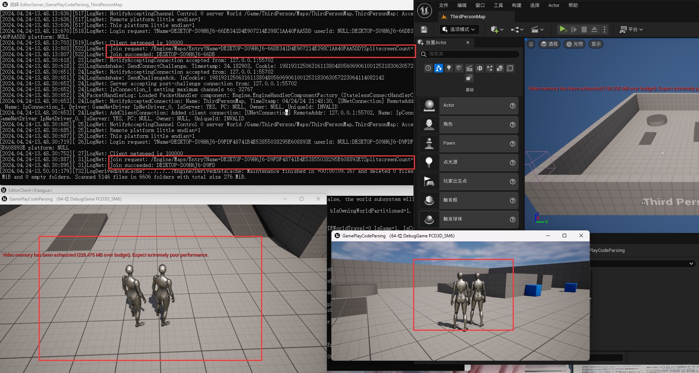Select the All Classes stacked icon
This screenshot has width=699, height=373.
tap(469, 78)
